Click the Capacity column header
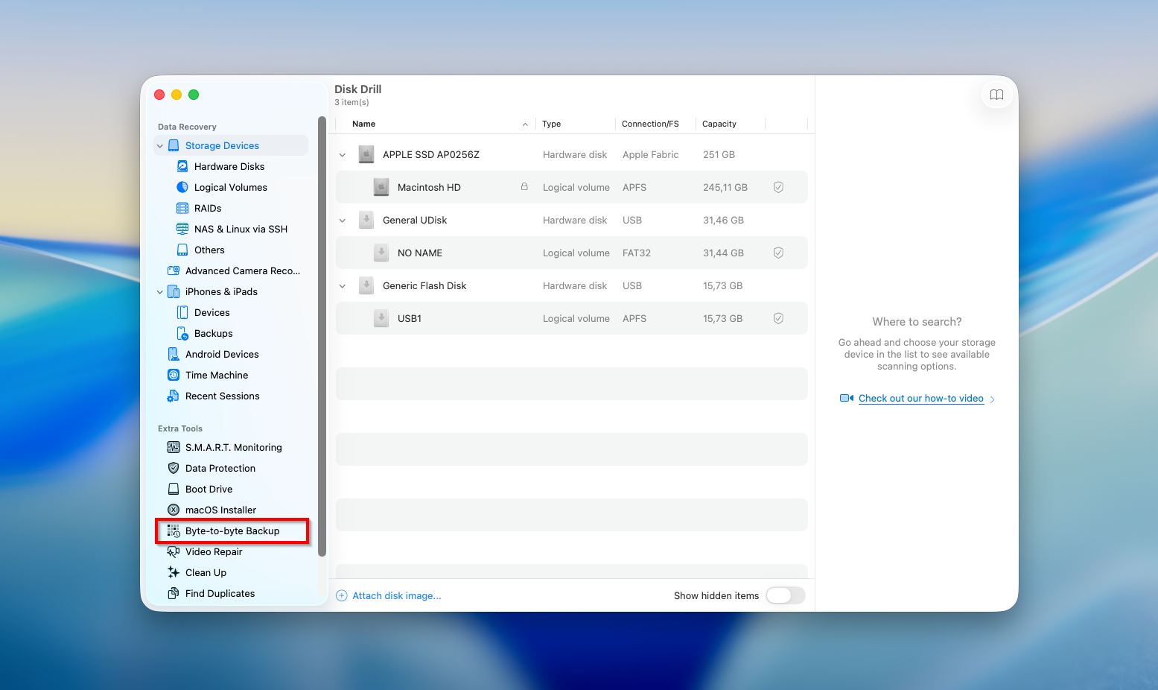This screenshot has height=690, width=1158. click(x=719, y=124)
